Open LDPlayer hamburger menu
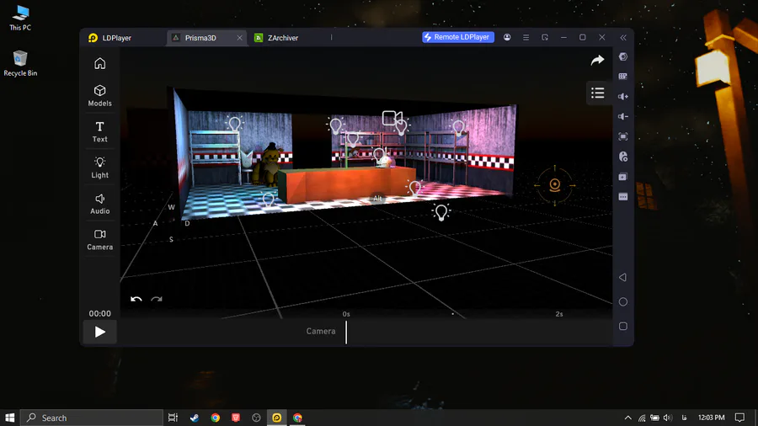Image resolution: width=758 pixels, height=426 pixels. coord(526,37)
